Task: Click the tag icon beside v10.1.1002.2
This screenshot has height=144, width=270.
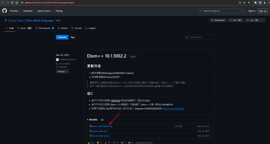Action: 57,64
